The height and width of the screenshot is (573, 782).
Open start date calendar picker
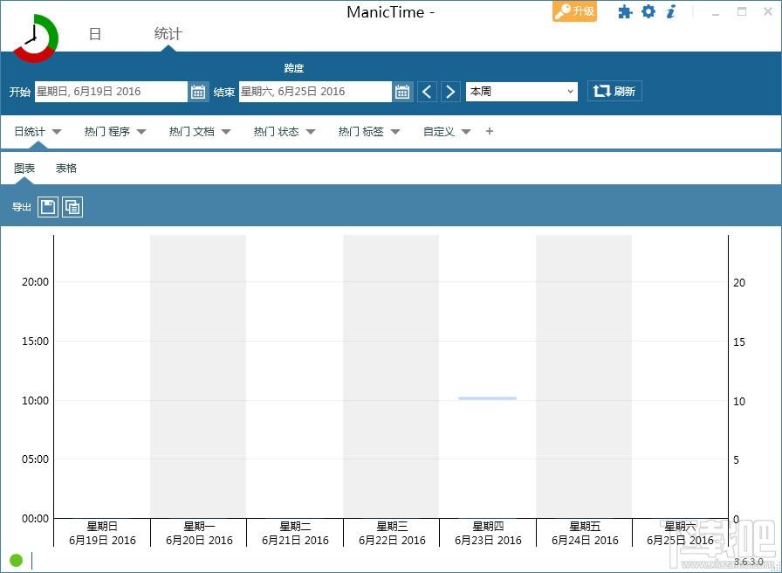coord(198,92)
